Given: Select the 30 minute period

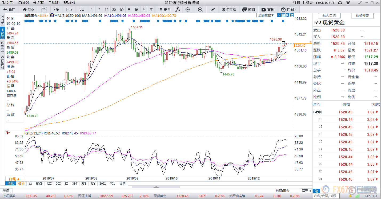Looking at the screenshot, I should click(114, 9).
